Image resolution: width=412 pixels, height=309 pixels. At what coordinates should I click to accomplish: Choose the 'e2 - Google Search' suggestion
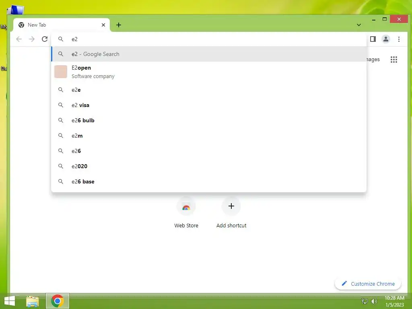click(x=209, y=54)
